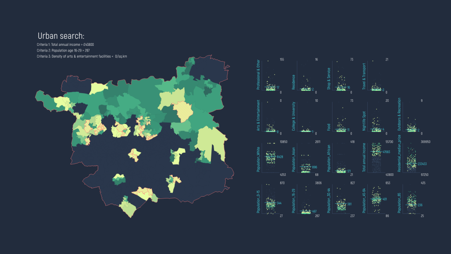Click the Urban search heading
The image size is (451, 254).
tap(62, 34)
